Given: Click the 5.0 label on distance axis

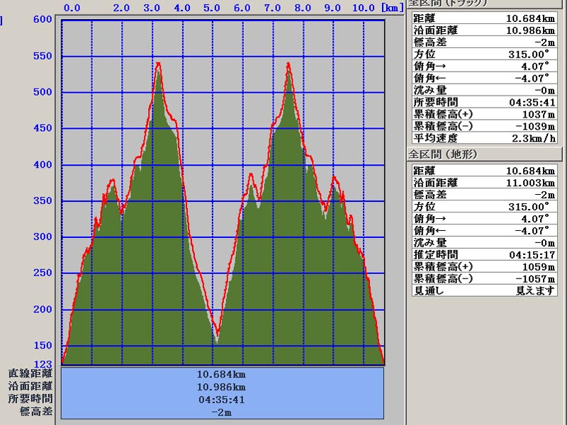Looking at the screenshot, I should tap(211, 8).
